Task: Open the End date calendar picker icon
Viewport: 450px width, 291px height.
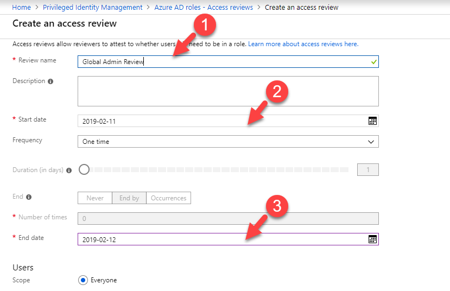Action: [x=372, y=239]
